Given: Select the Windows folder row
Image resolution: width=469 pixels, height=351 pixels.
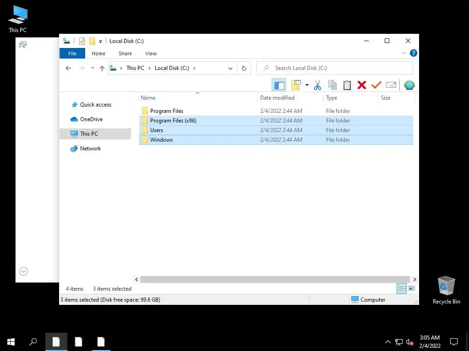Looking at the screenshot, I should [276, 140].
